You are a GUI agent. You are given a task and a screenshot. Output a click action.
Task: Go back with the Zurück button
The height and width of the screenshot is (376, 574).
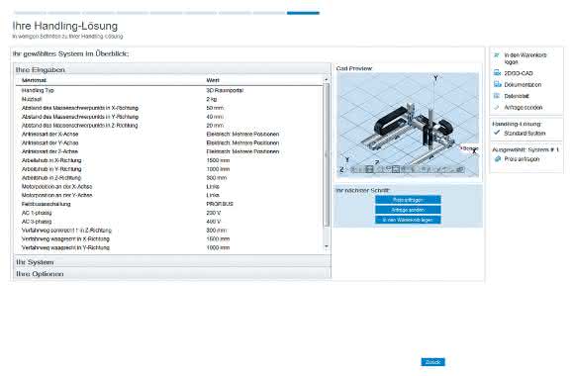tap(432, 362)
